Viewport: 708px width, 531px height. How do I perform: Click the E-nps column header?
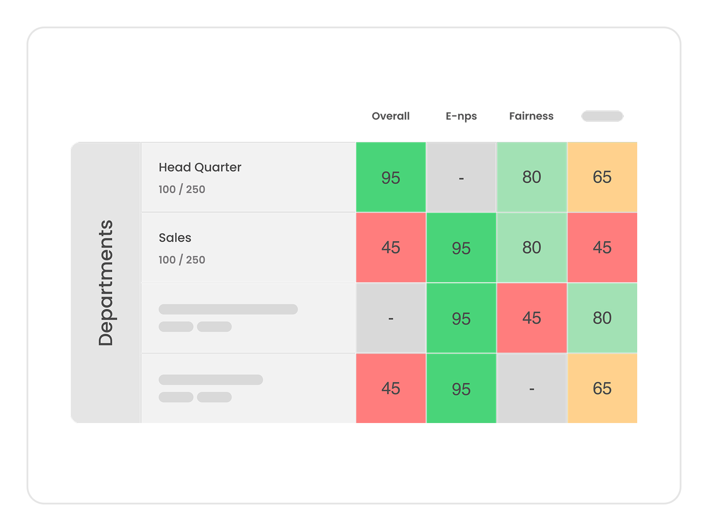point(461,116)
